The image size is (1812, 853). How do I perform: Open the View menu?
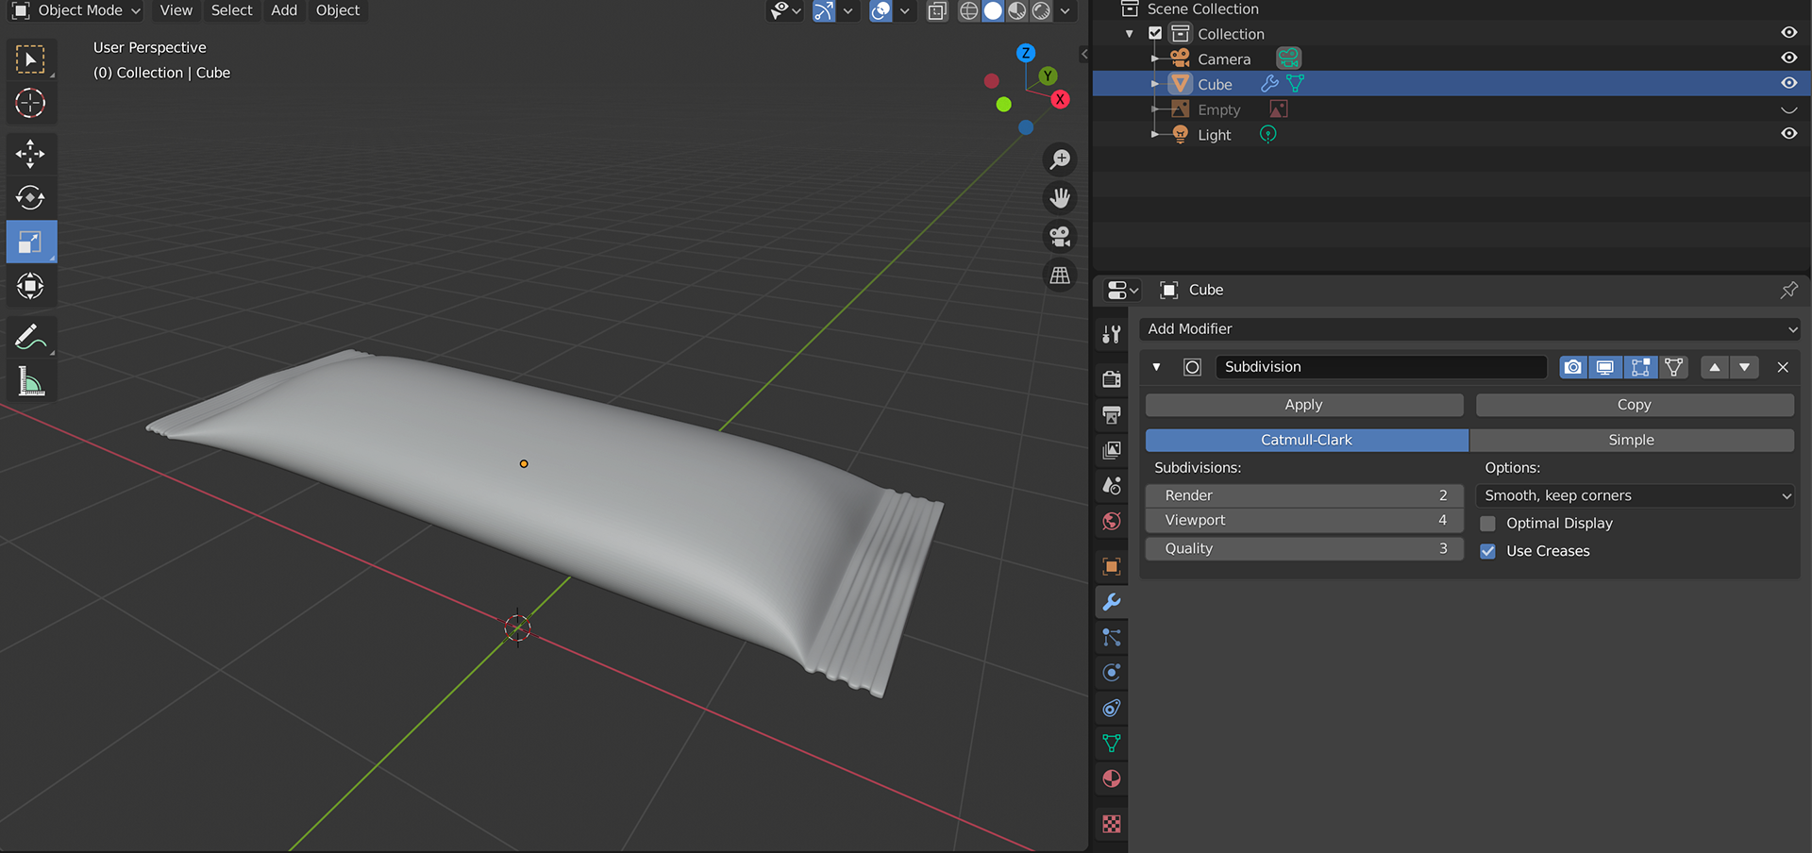click(176, 10)
